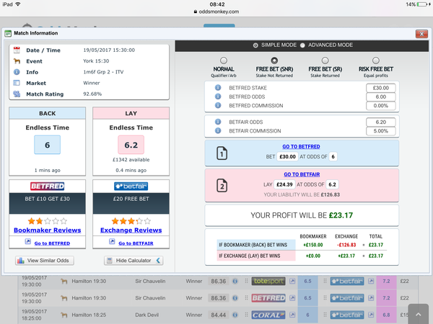
Task: Click the info icon beside Betfair Commission
Action: (x=218, y=130)
